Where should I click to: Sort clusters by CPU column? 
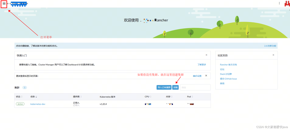148,97
